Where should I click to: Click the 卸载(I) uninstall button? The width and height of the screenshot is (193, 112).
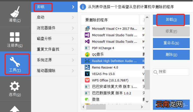point(171,20)
